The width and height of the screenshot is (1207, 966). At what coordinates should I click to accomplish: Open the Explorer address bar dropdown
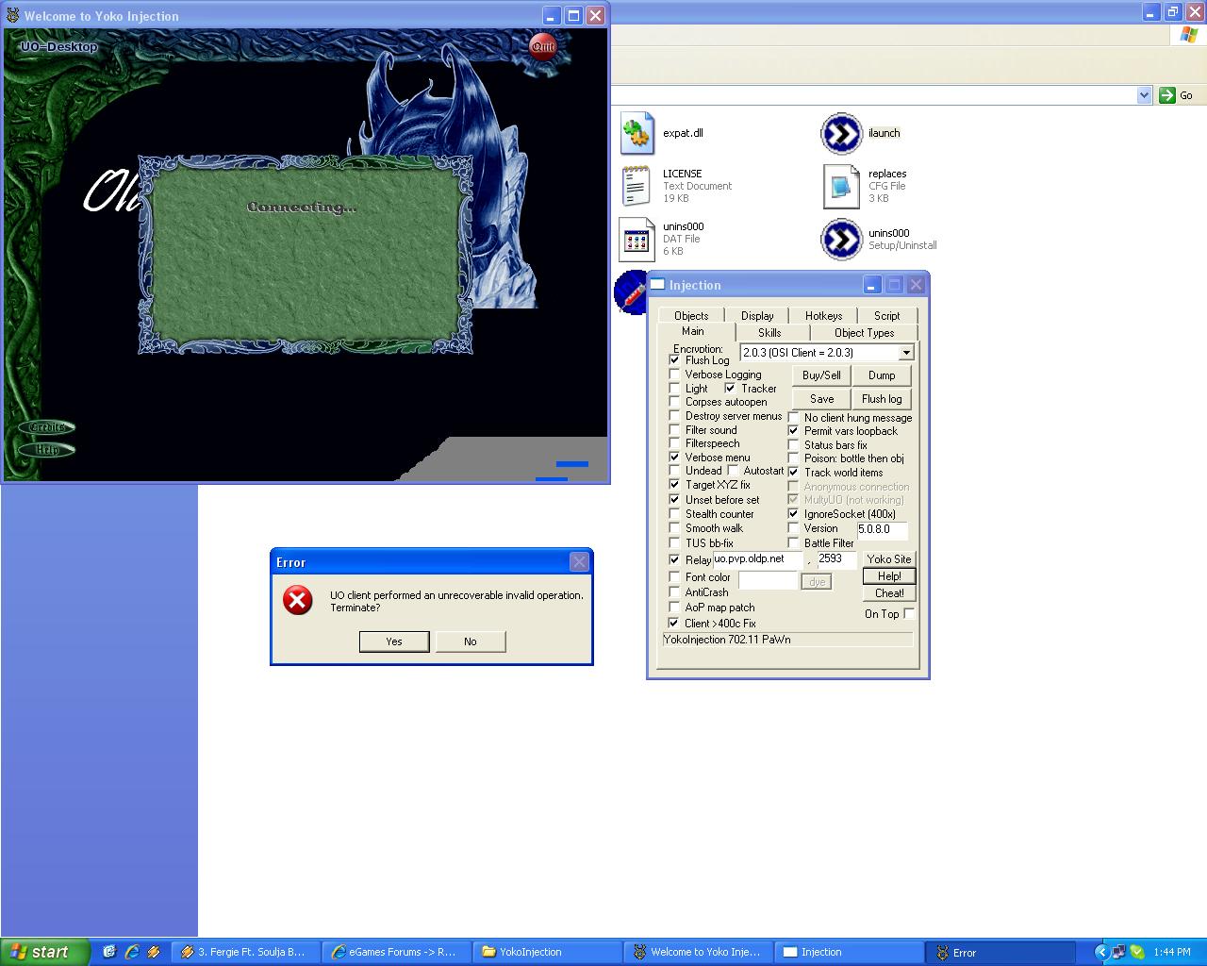[x=1144, y=95]
